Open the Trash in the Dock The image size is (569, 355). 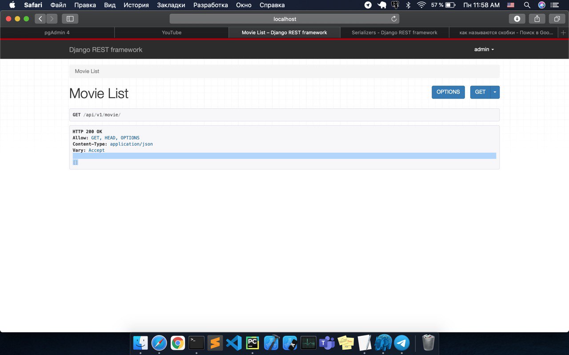[428, 343]
